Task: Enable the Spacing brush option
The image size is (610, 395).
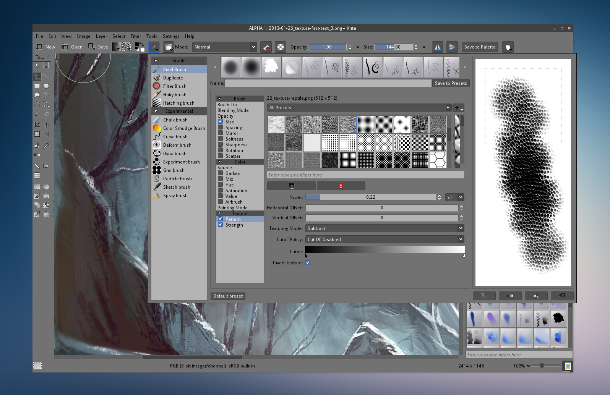Action: 221,128
